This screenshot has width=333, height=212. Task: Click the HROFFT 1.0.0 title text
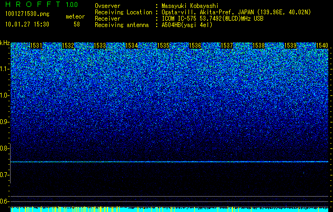(42, 4)
